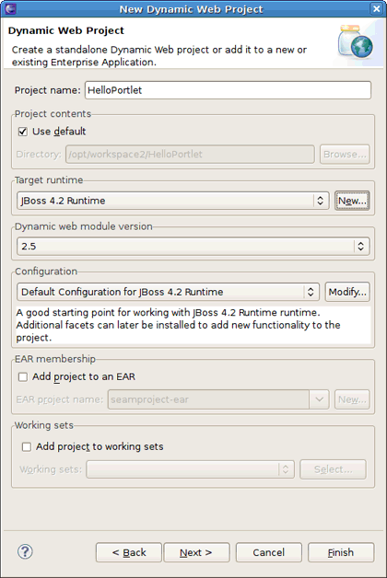Go to next wizard page
387x578 pixels.
tap(196, 552)
